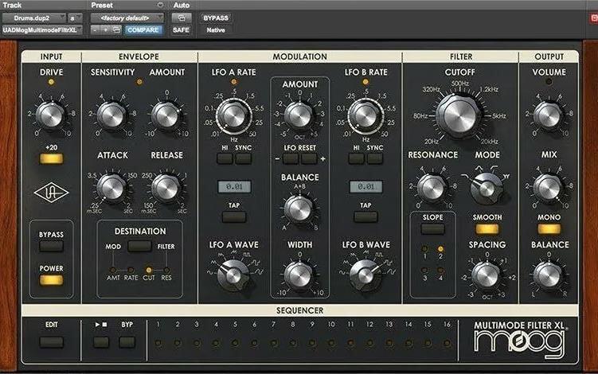The image size is (598, 374).
Task: Toggle the SMOOTH button in Filter section
Action: (487, 228)
